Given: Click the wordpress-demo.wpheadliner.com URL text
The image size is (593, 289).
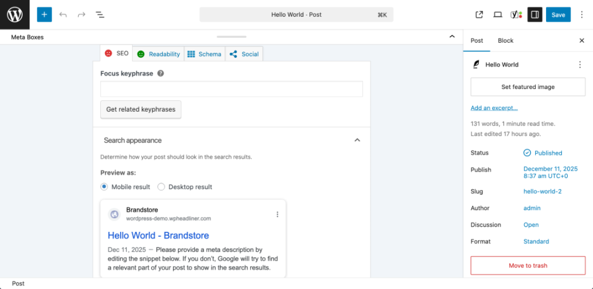Looking at the screenshot, I should [169, 218].
